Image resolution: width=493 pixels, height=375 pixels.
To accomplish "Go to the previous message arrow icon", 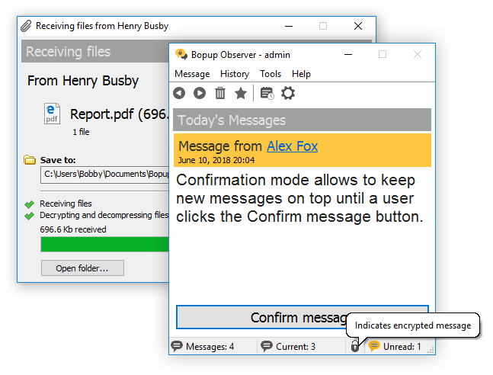I will (x=179, y=93).
